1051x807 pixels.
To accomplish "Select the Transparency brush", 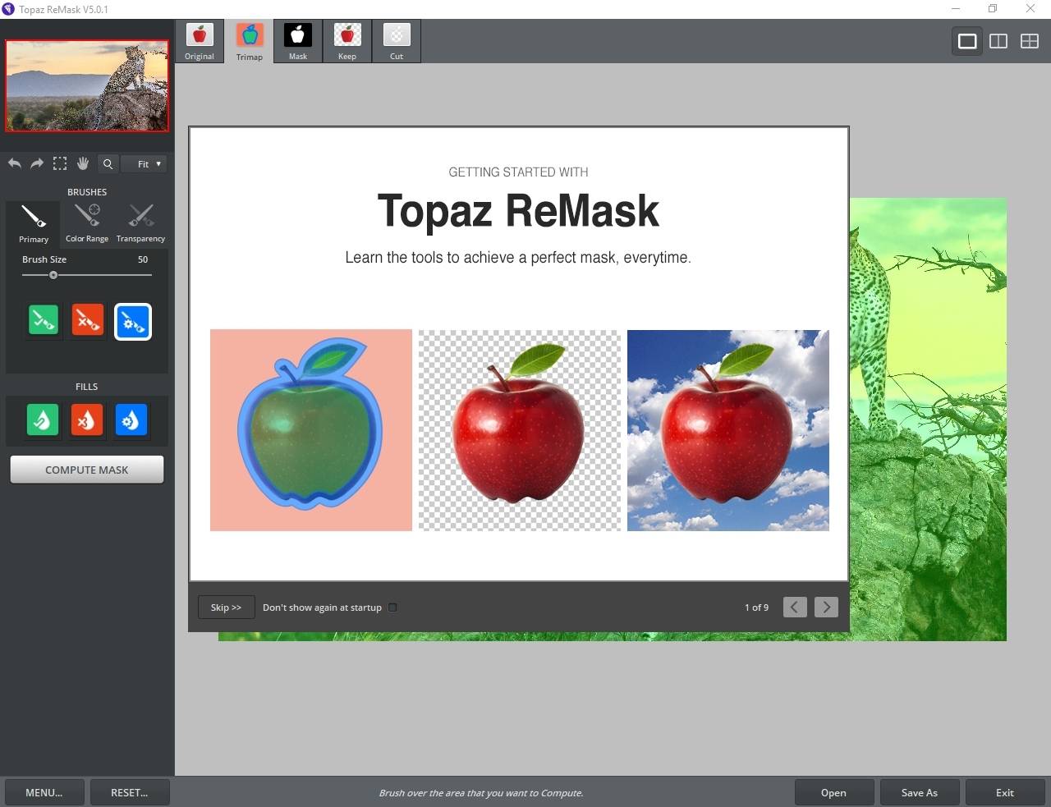I will (x=140, y=224).
